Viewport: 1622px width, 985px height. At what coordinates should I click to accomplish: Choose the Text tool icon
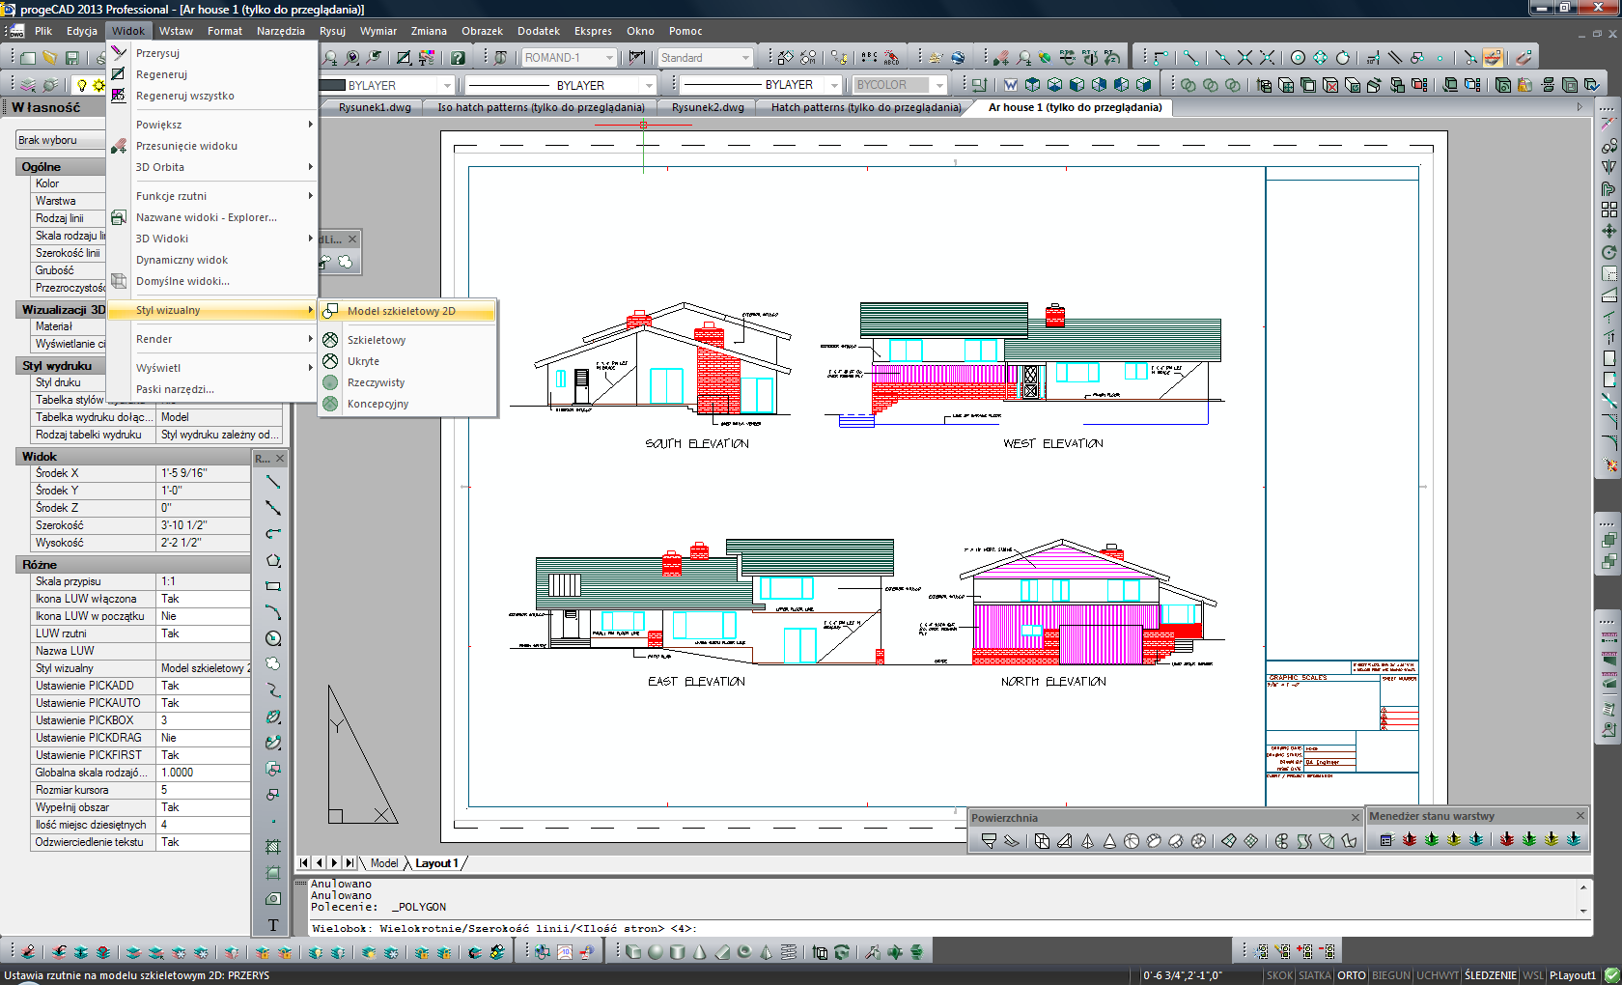pos(273,925)
